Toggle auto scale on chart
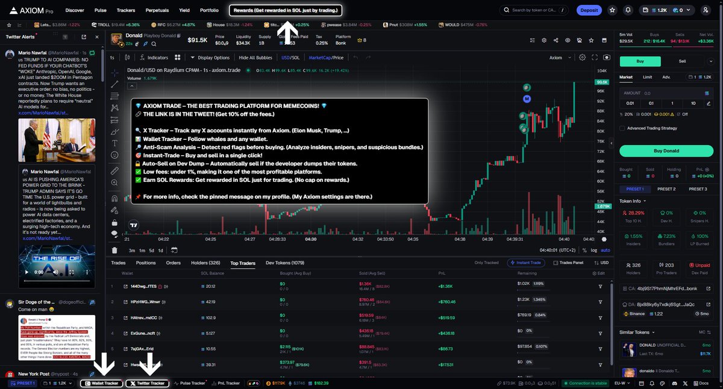 (606, 250)
